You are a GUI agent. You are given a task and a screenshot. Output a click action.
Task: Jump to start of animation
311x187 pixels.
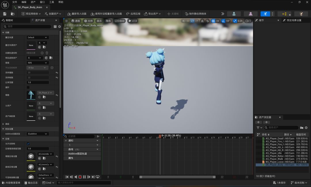[67, 177]
